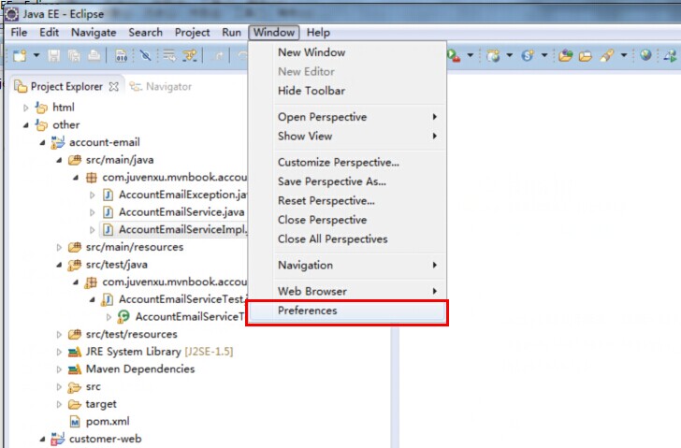Open the Run menu
This screenshot has height=448, width=681.
click(231, 33)
